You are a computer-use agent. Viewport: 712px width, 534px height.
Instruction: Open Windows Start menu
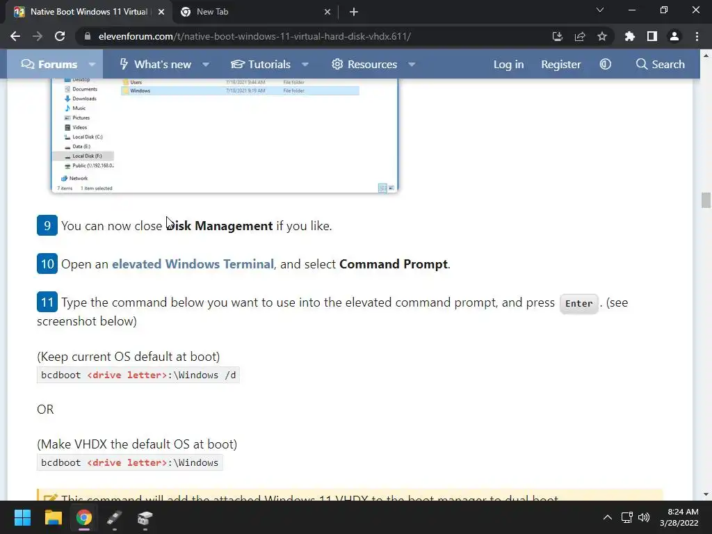(x=22, y=517)
